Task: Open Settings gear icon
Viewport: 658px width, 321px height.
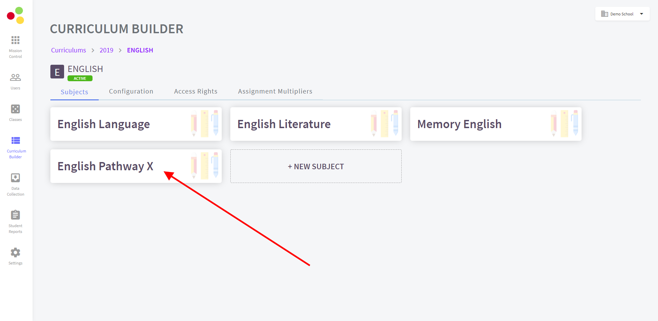Action: click(x=15, y=253)
